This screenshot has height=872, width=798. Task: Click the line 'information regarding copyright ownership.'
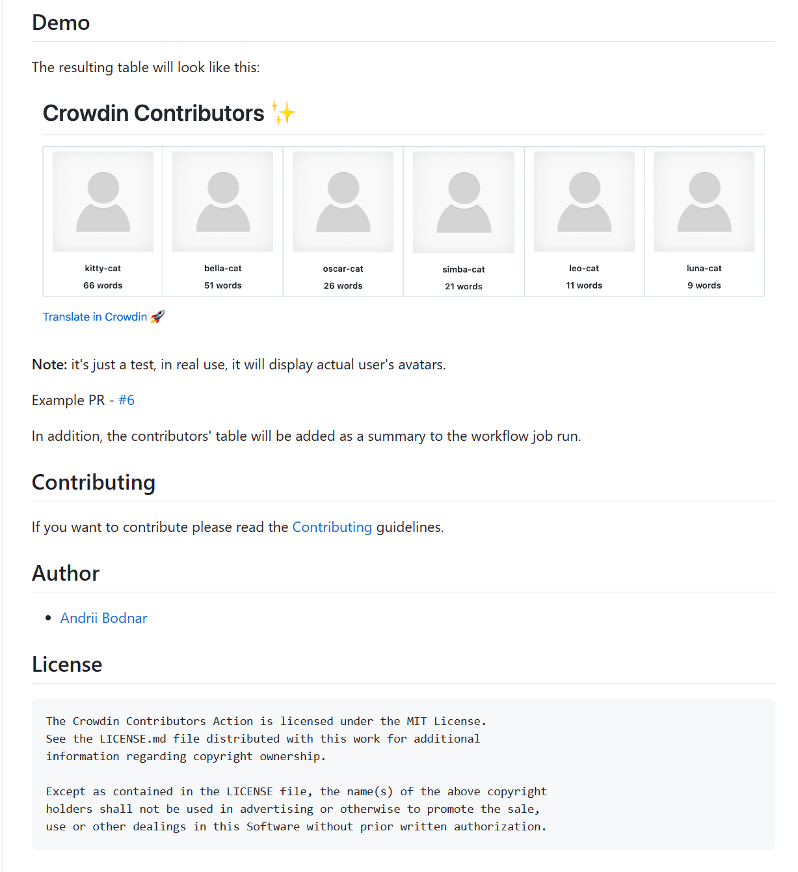186,756
